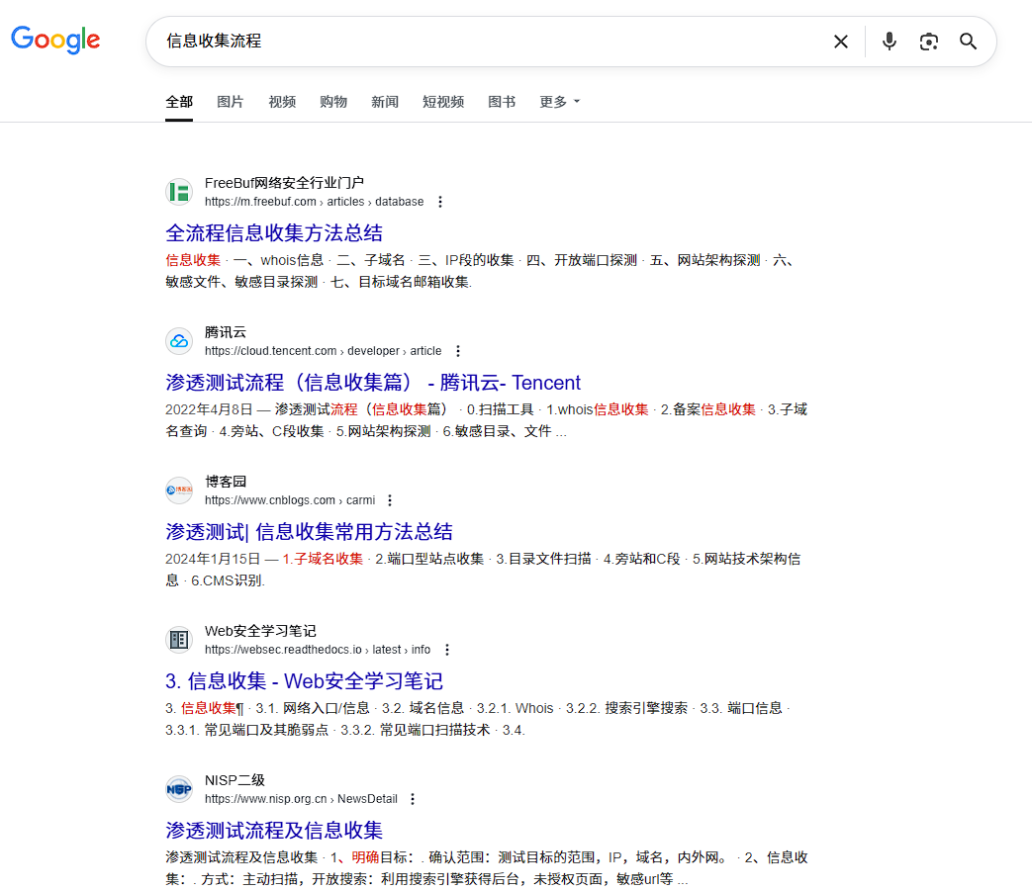Click Web安全学习笔记 site name
The width and height of the screenshot is (1032, 891).
tap(260, 631)
